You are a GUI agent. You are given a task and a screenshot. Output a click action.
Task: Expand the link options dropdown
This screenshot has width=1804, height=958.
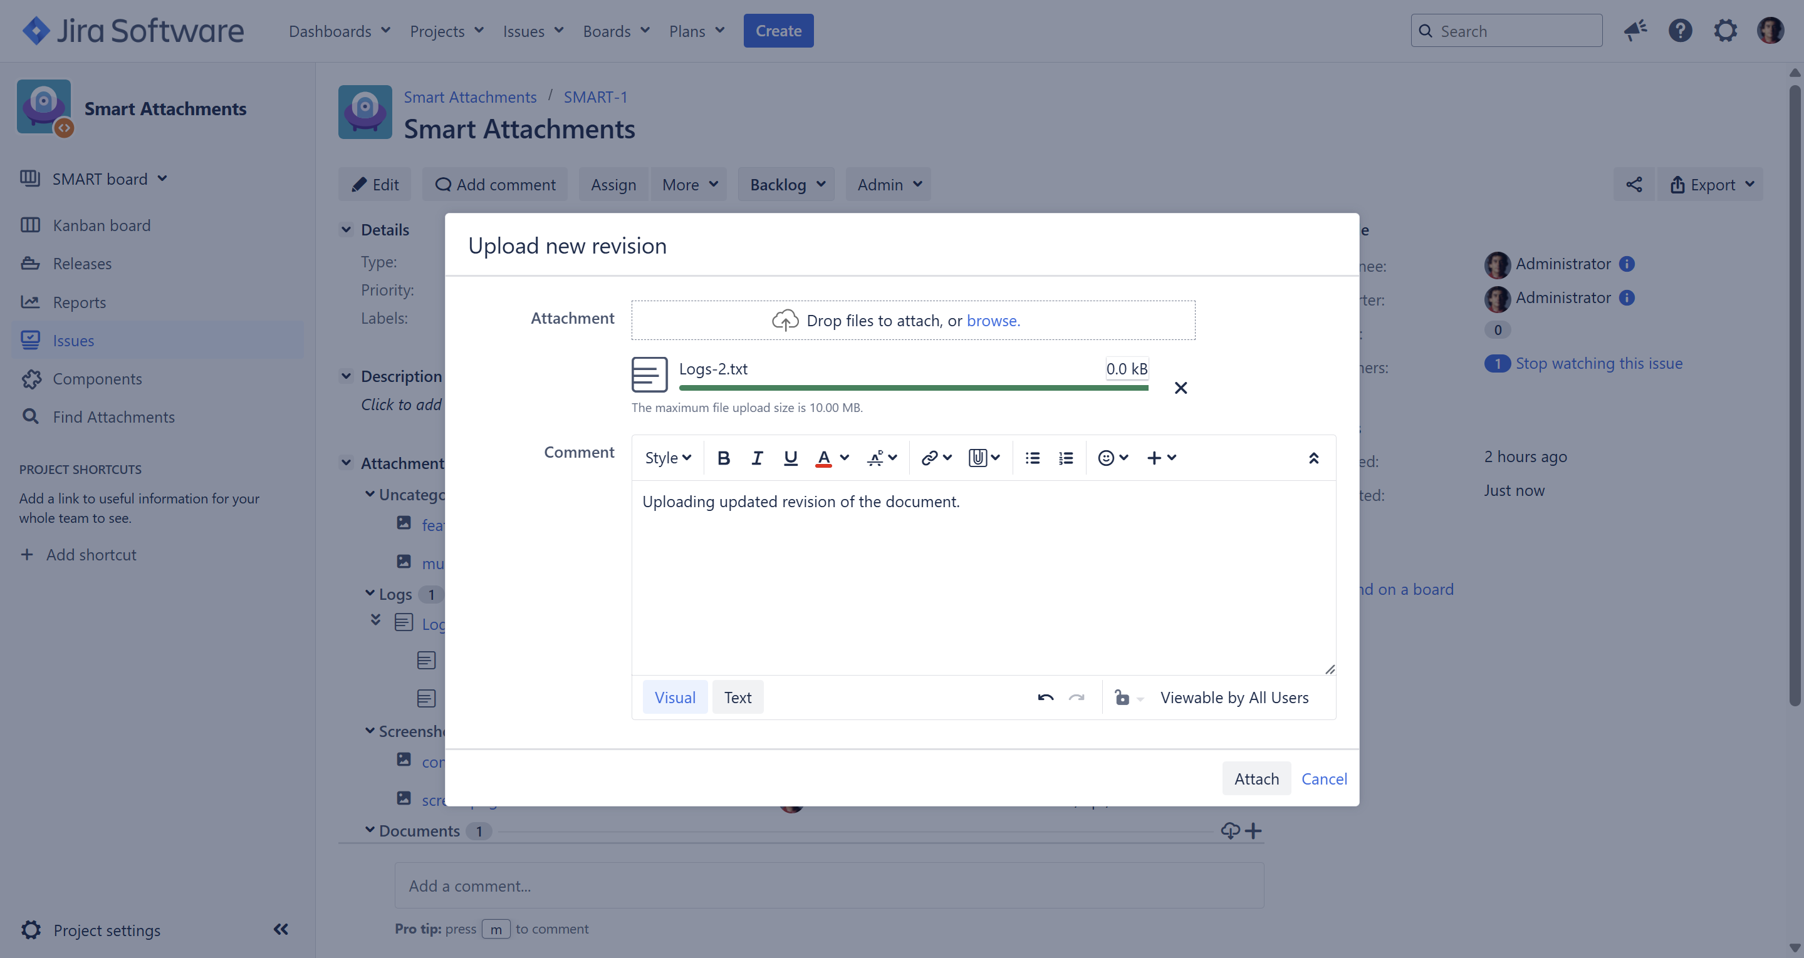pyautogui.click(x=947, y=458)
